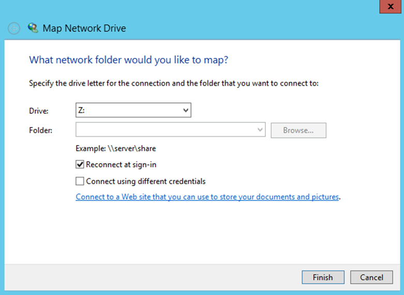The width and height of the screenshot is (404, 295).
Task: Click the 'Drive:' field label
Action: (x=39, y=111)
